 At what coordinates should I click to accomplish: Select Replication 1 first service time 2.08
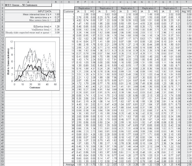[85, 15]
